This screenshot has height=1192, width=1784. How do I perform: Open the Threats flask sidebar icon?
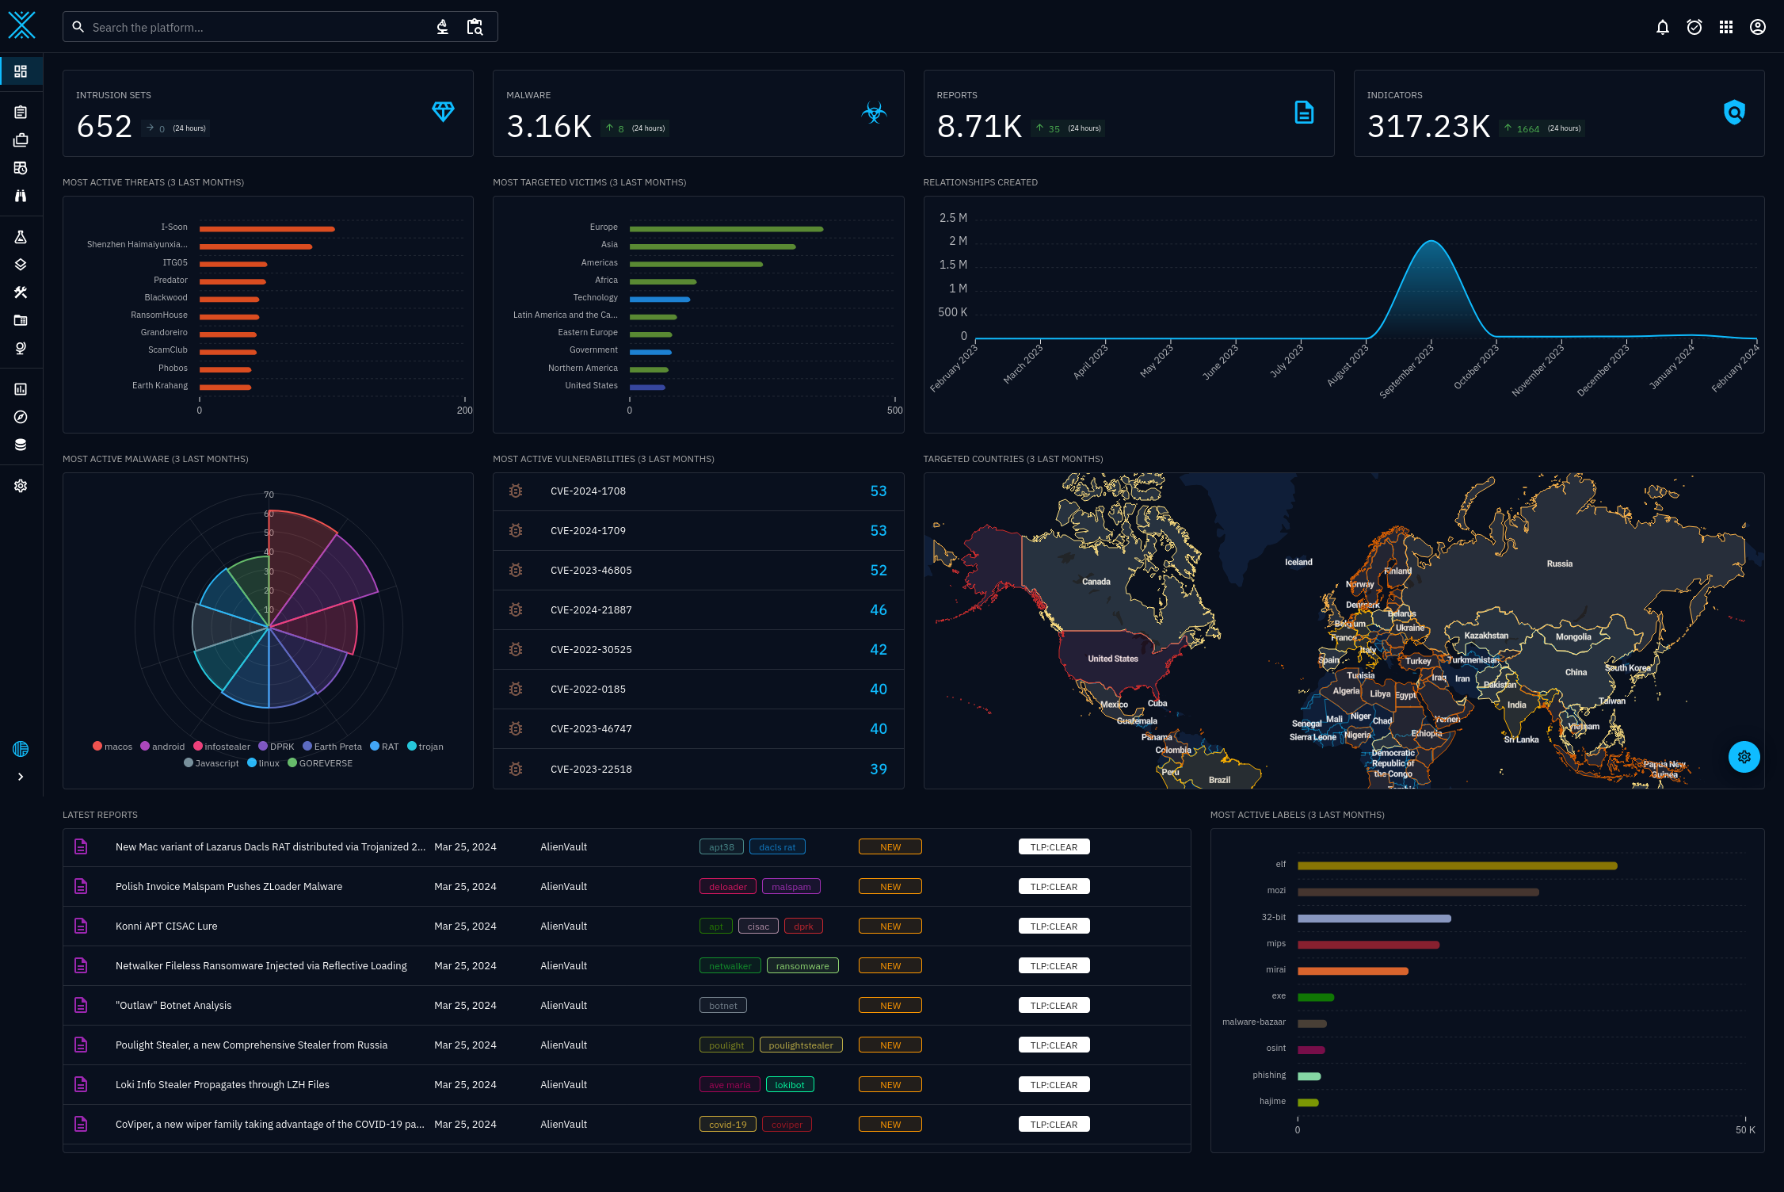21,237
